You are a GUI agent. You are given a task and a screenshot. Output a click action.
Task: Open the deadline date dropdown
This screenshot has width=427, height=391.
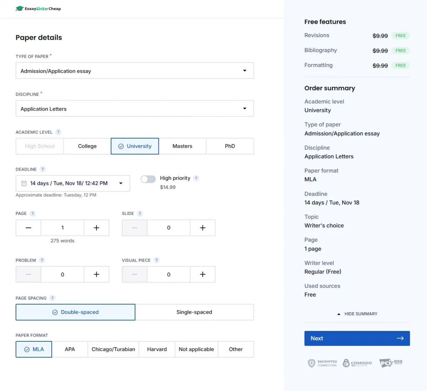73,183
